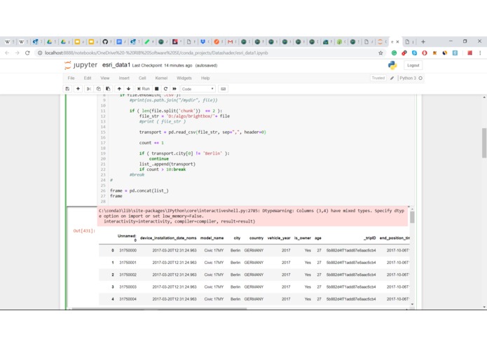Click the blue S extension icon

[414, 53]
